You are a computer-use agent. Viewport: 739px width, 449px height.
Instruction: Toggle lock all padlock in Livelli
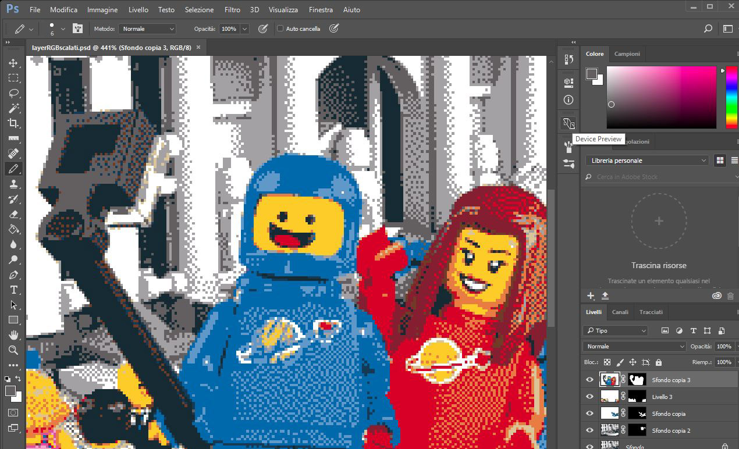coord(659,362)
